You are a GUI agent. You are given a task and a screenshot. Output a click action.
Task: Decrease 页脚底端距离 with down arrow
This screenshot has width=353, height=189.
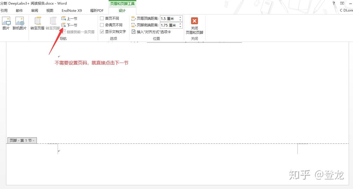(x=181, y=27)
